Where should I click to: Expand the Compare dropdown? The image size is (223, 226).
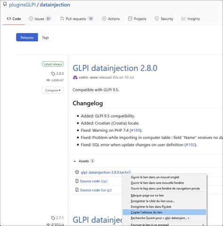tap(53, 90)
